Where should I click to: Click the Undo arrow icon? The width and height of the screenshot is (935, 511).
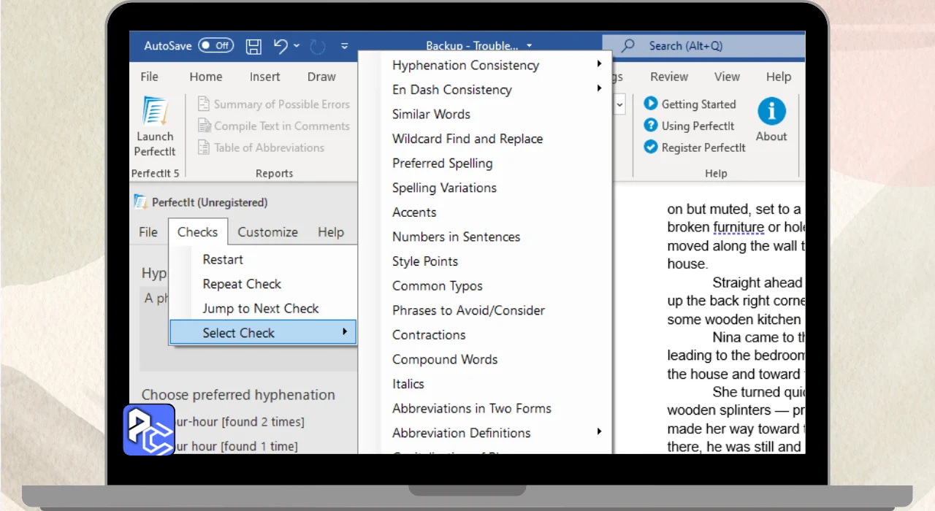[281, 46]
